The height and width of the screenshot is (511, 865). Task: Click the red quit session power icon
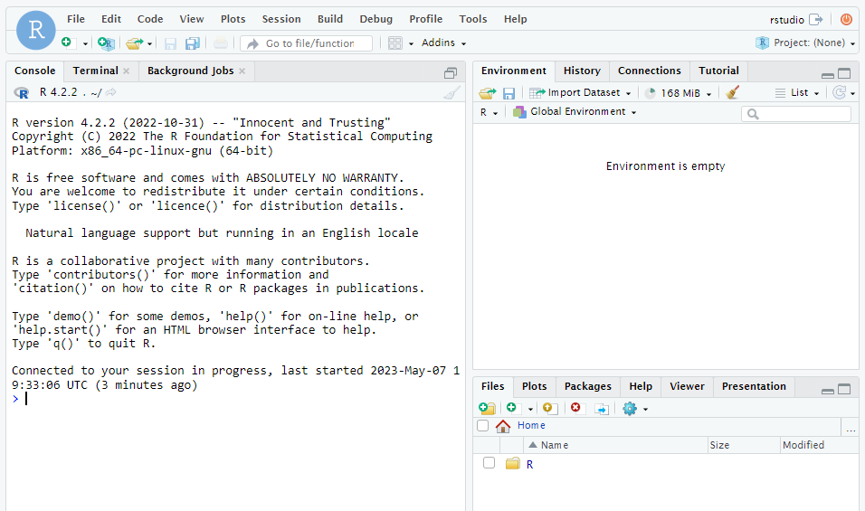(x=846, y=19)
